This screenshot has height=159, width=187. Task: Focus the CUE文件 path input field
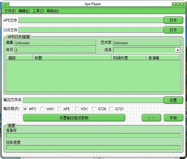pyautogui.click(x=91, y=30)
